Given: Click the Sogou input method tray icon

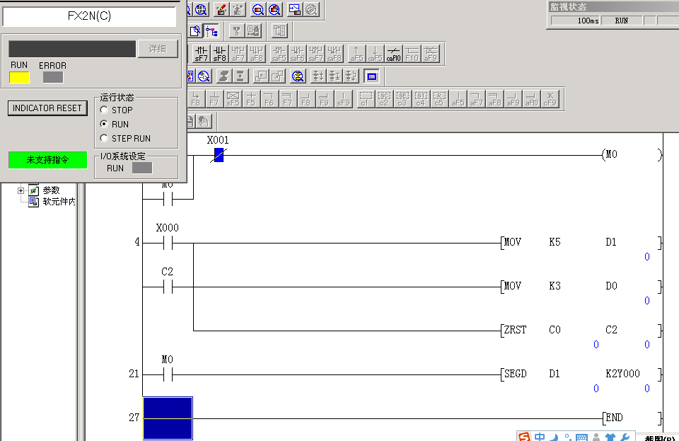Looking at the screenshot, I should [x=524, y=437].
